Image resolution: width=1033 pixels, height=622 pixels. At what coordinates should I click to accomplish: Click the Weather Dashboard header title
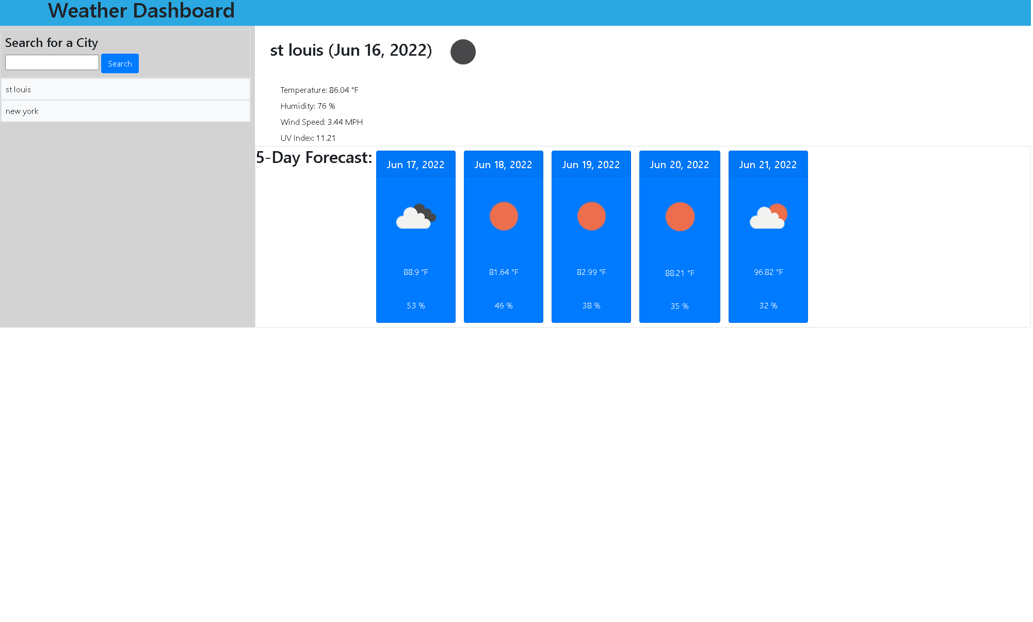[x=141, y=11]
